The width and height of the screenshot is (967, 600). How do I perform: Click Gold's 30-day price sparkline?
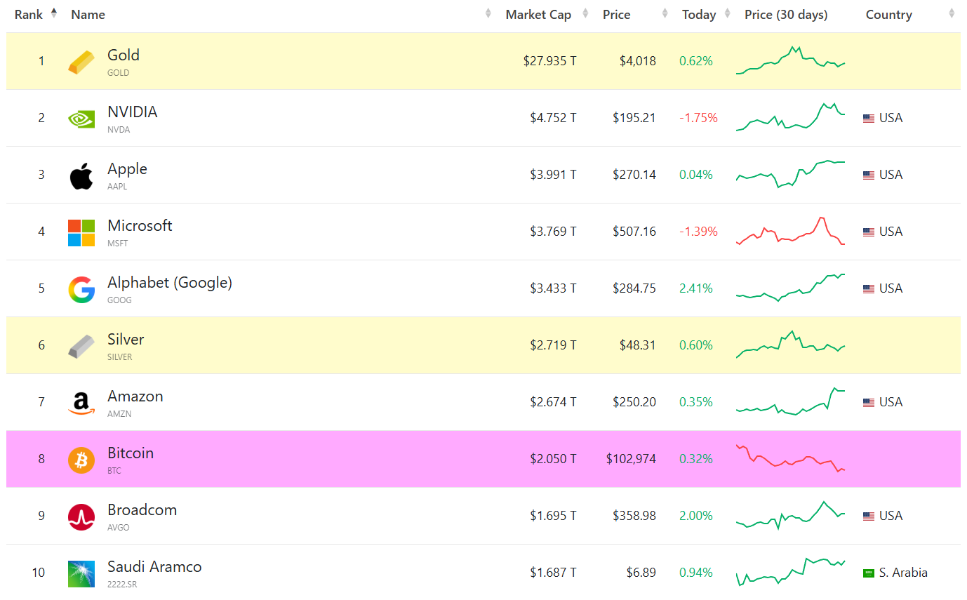[x=789, y=60]
